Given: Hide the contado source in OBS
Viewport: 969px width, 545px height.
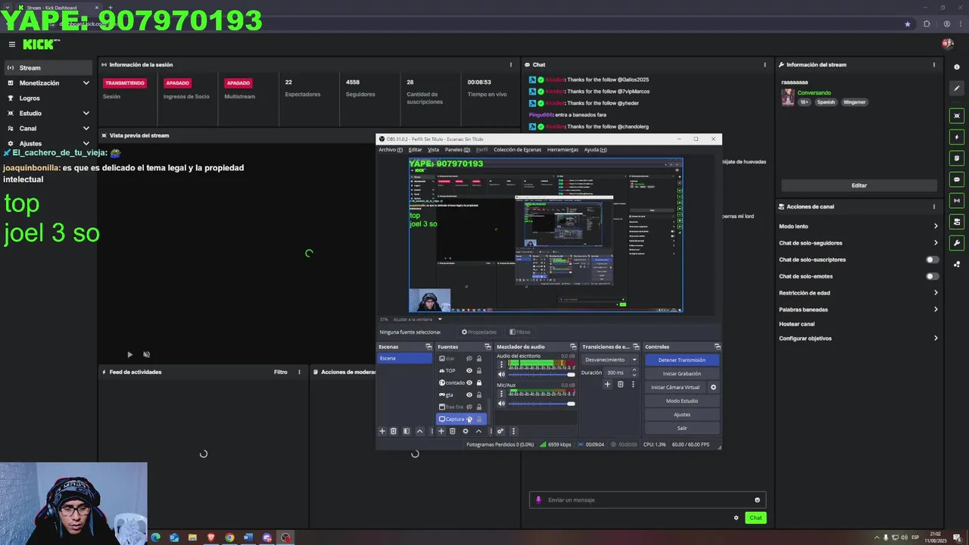Looking at the screenshot, I should 469,383.
